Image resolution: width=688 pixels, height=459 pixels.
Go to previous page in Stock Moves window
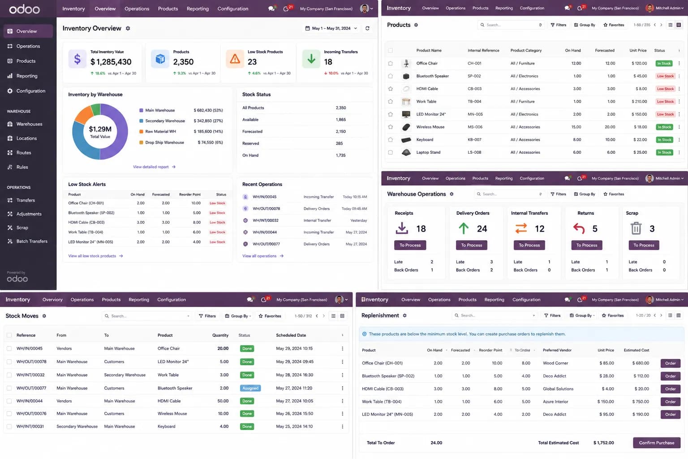[x=317, y=316]
